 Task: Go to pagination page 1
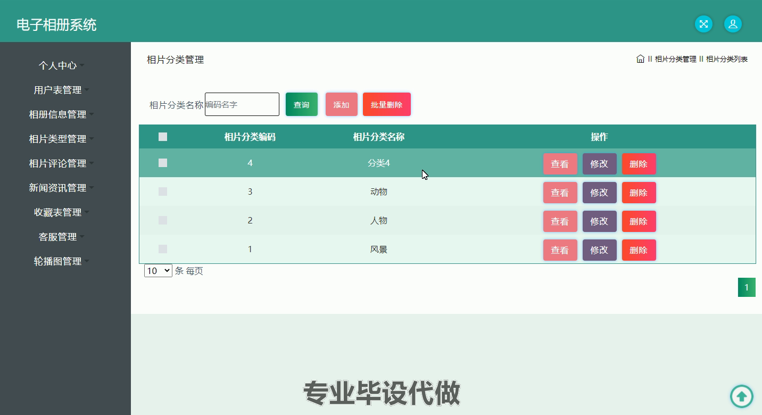pyautogui.click(x=747, y=287)
